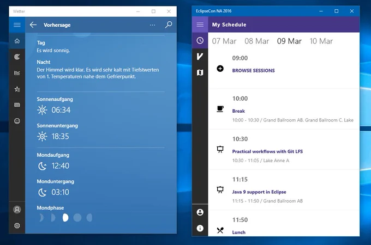The image size is (371, 245).
Task: Open user account icon in EclipseCon sidebar
Action: (200, 212)
